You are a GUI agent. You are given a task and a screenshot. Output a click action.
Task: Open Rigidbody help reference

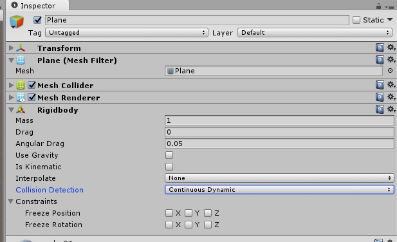380,109
